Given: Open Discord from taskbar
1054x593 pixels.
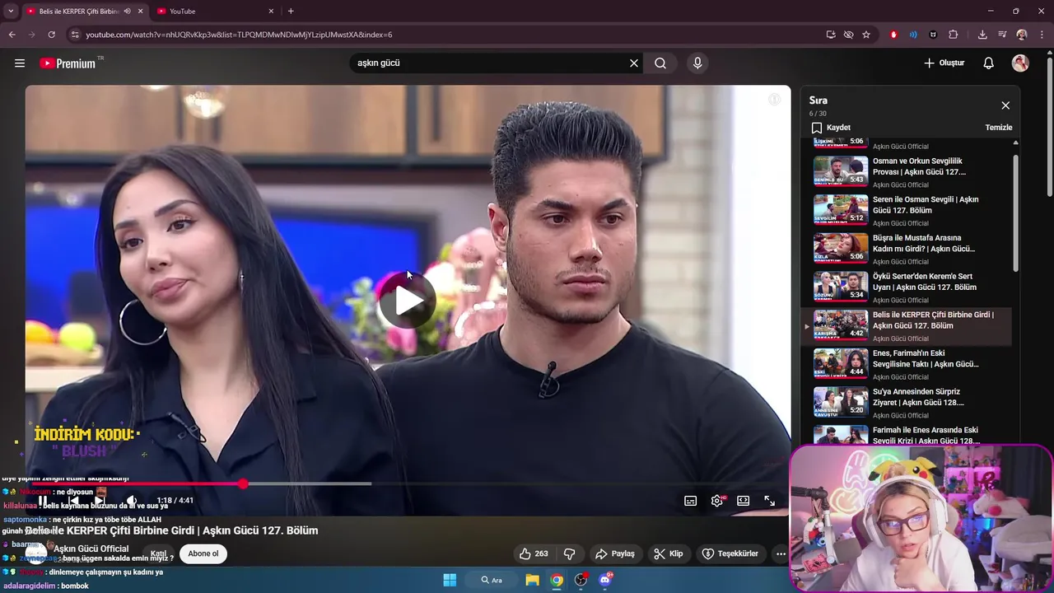Looking at the screenshot, I should coord(605,580).
